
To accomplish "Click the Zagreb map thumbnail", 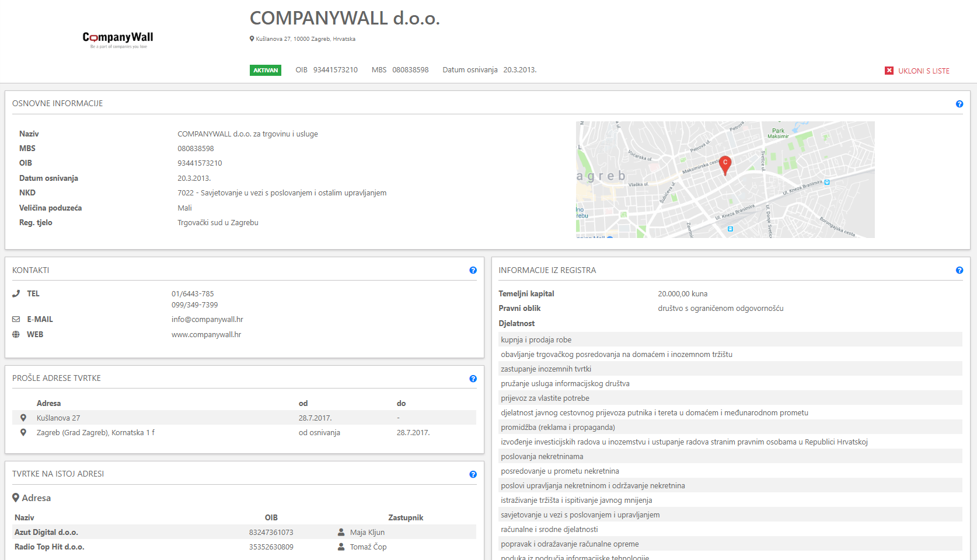I will (725, 180).
